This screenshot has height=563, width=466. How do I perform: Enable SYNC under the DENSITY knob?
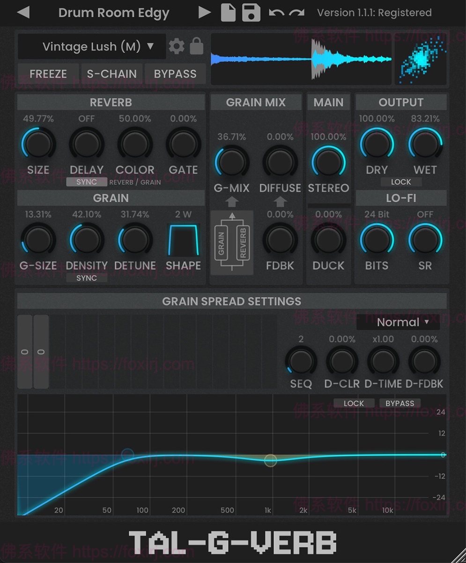[86, 278]
